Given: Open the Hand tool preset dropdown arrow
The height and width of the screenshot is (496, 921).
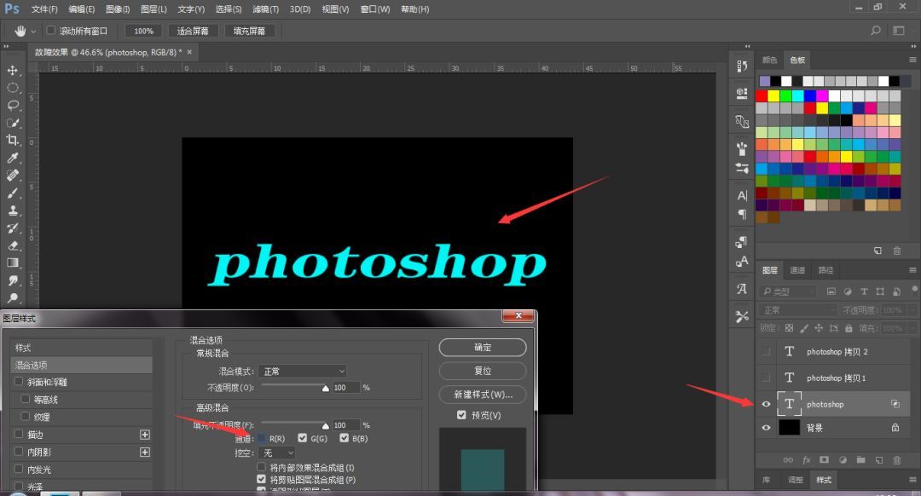Looking at the screenshot, I should pyautogui.click(x=33, y=32).
